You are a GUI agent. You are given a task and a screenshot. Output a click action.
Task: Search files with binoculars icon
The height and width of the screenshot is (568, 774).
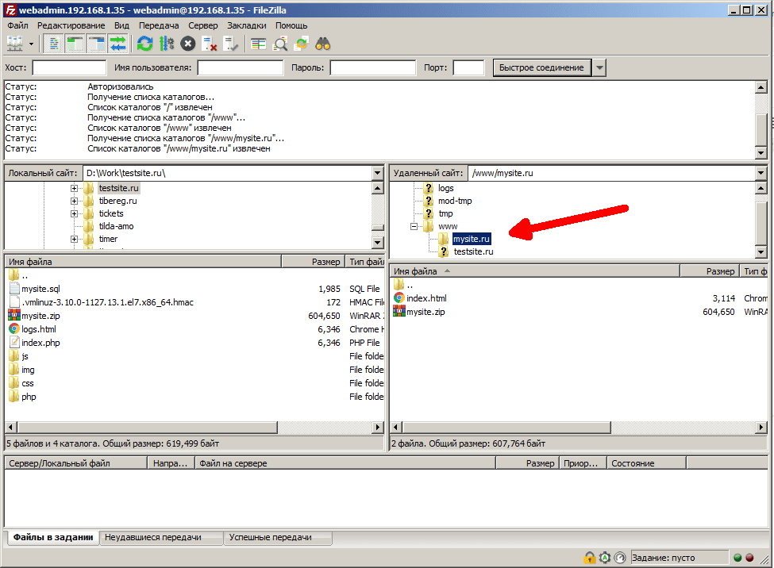(x=323, y=44)
